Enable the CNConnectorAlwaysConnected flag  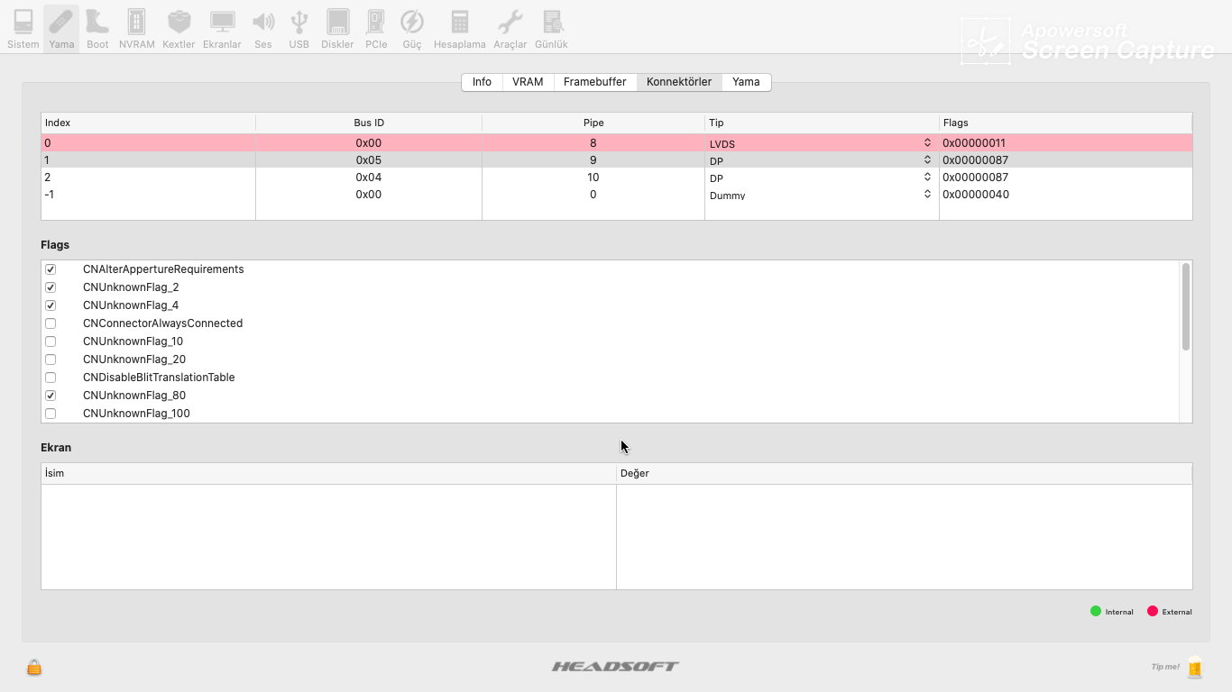50,323
